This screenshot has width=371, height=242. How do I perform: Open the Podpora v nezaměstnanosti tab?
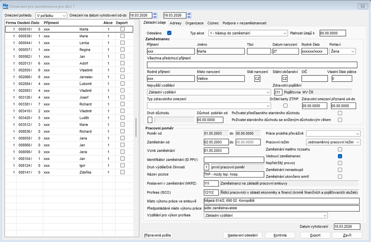click(x=244, y=23)
